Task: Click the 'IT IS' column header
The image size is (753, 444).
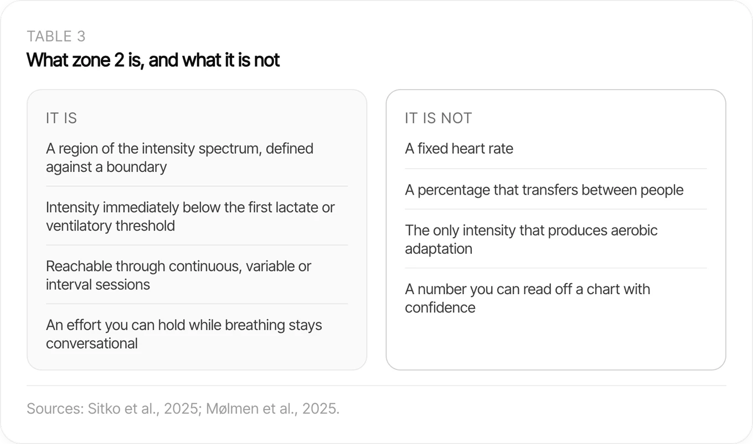Action: point(61,118)
